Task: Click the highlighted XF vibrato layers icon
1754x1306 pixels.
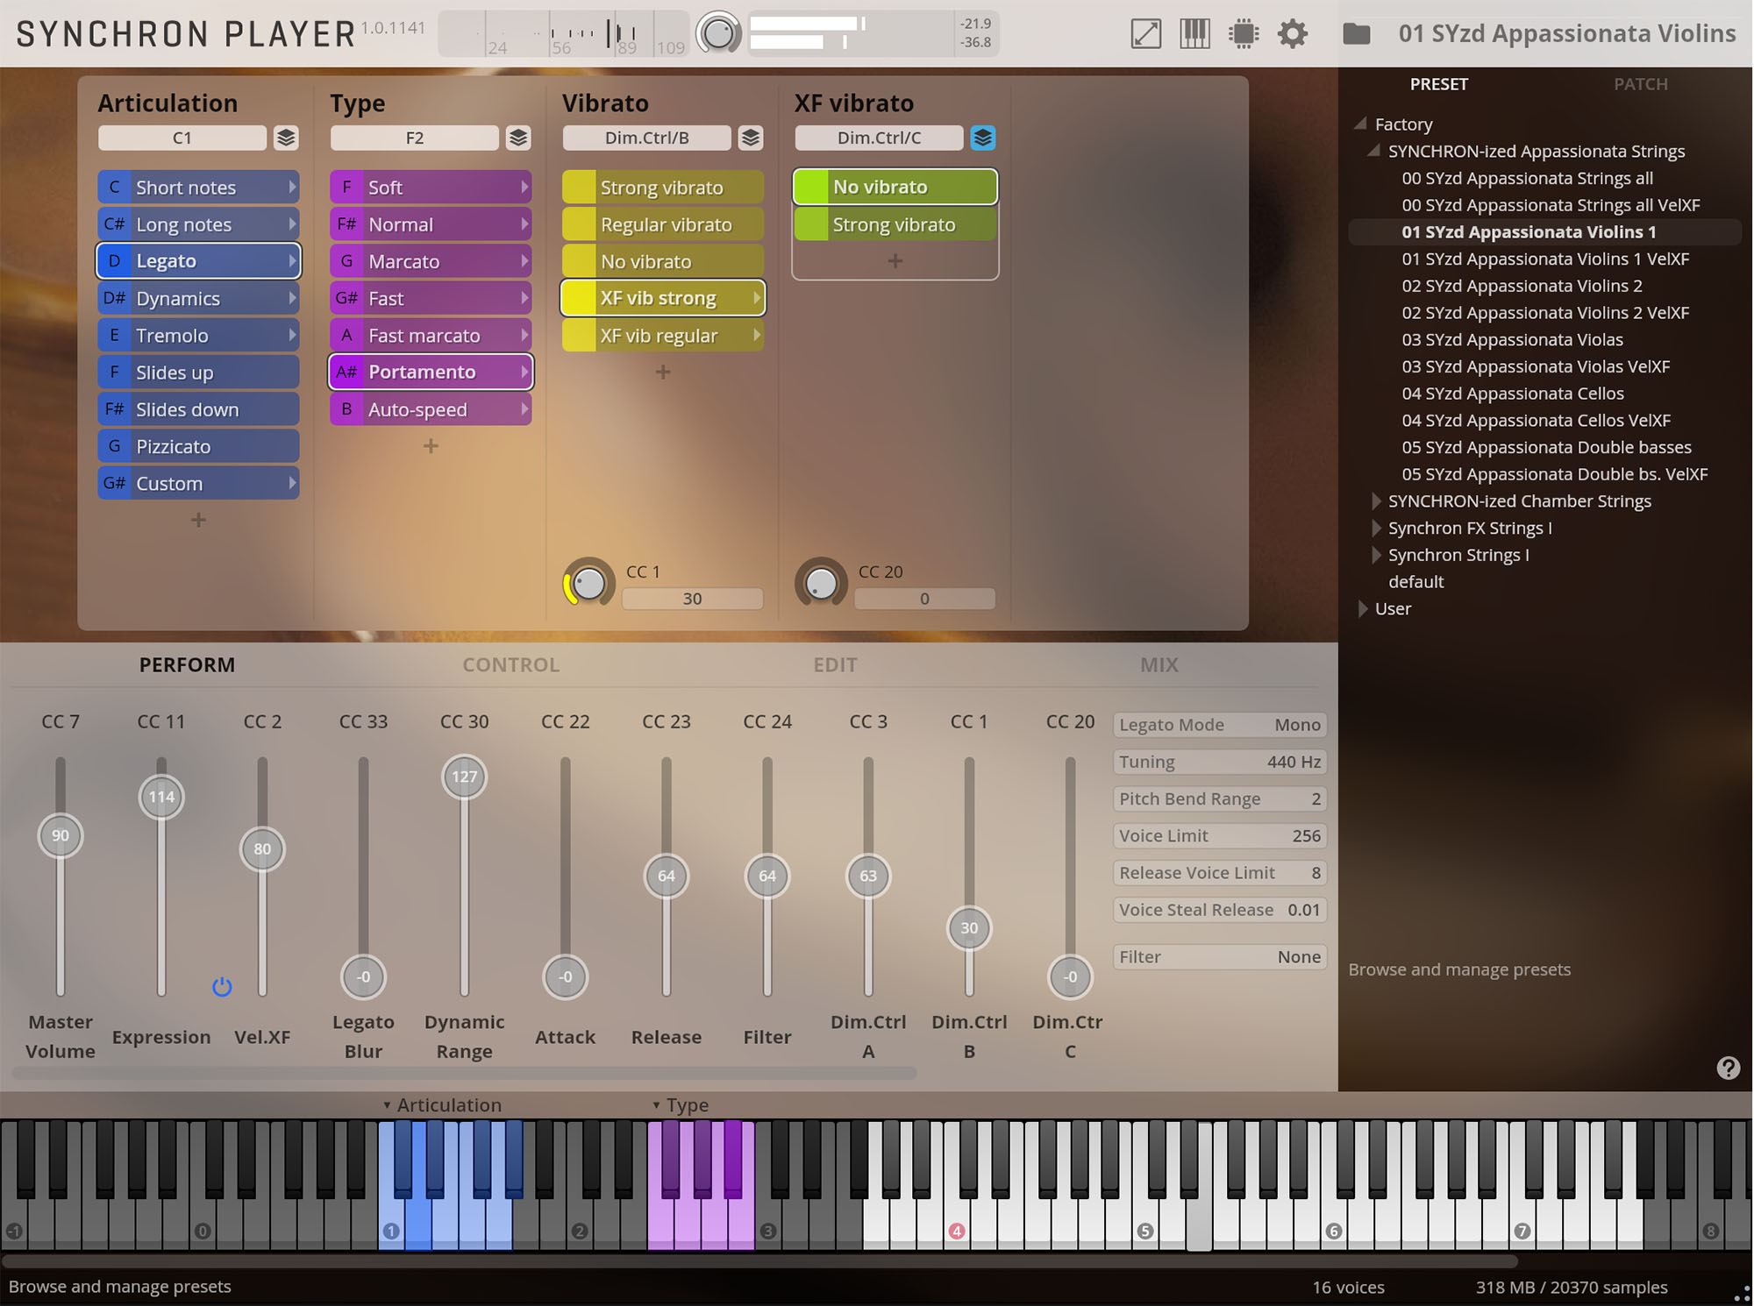Action: 982,138
